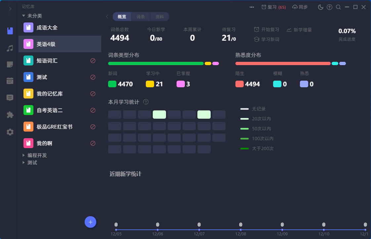The image size is (371, 239).
Task: Expand the 编程开发 category
Action: coord(24,155)
